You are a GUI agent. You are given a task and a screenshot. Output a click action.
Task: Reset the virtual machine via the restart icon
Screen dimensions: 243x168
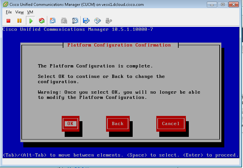click(x=42, y=21)
